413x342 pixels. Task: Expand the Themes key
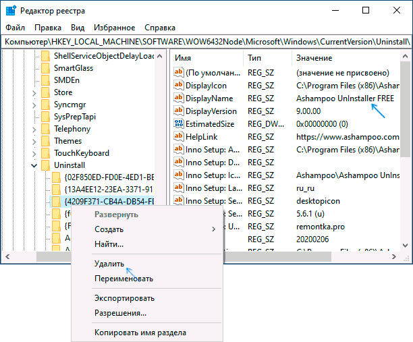click(34, 142)
